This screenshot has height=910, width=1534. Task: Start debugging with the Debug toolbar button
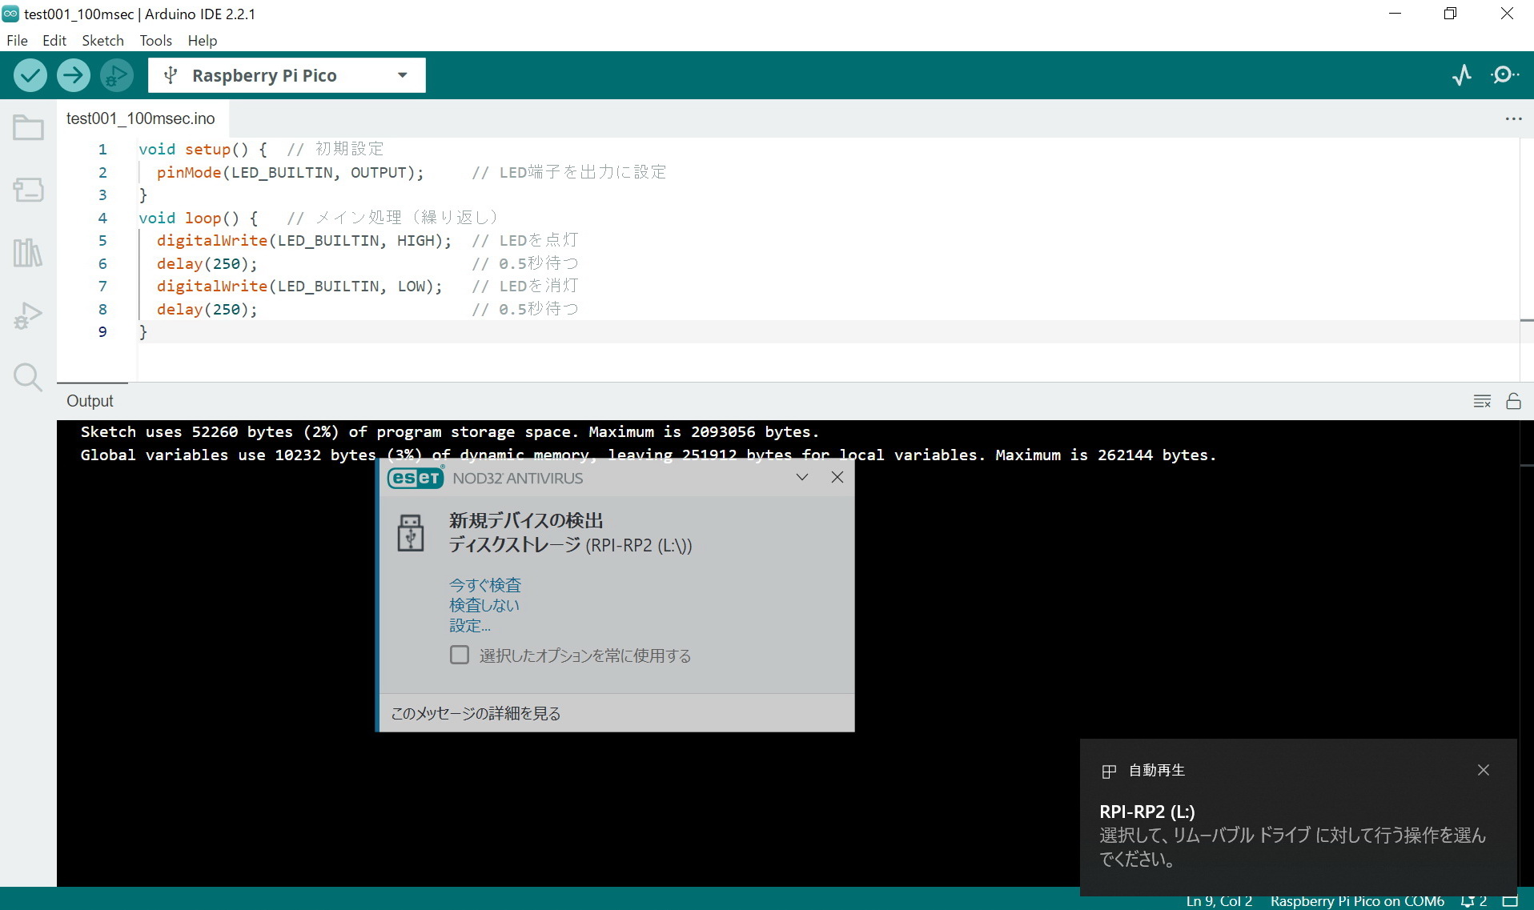pyautogui.click(x=116, y=75)
